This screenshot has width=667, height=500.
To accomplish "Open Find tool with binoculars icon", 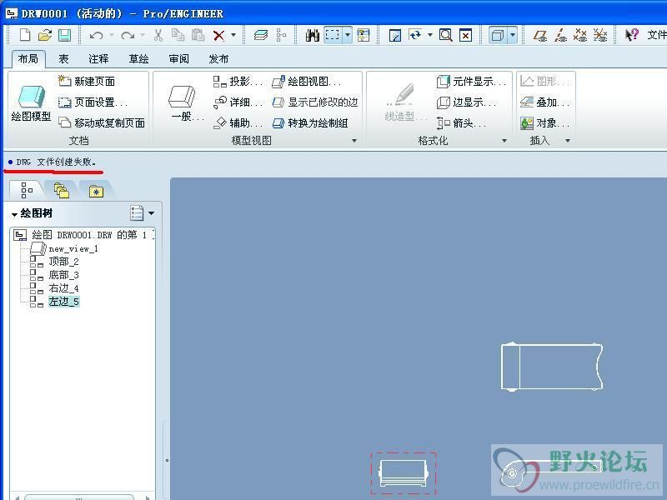I will (312, 35).
